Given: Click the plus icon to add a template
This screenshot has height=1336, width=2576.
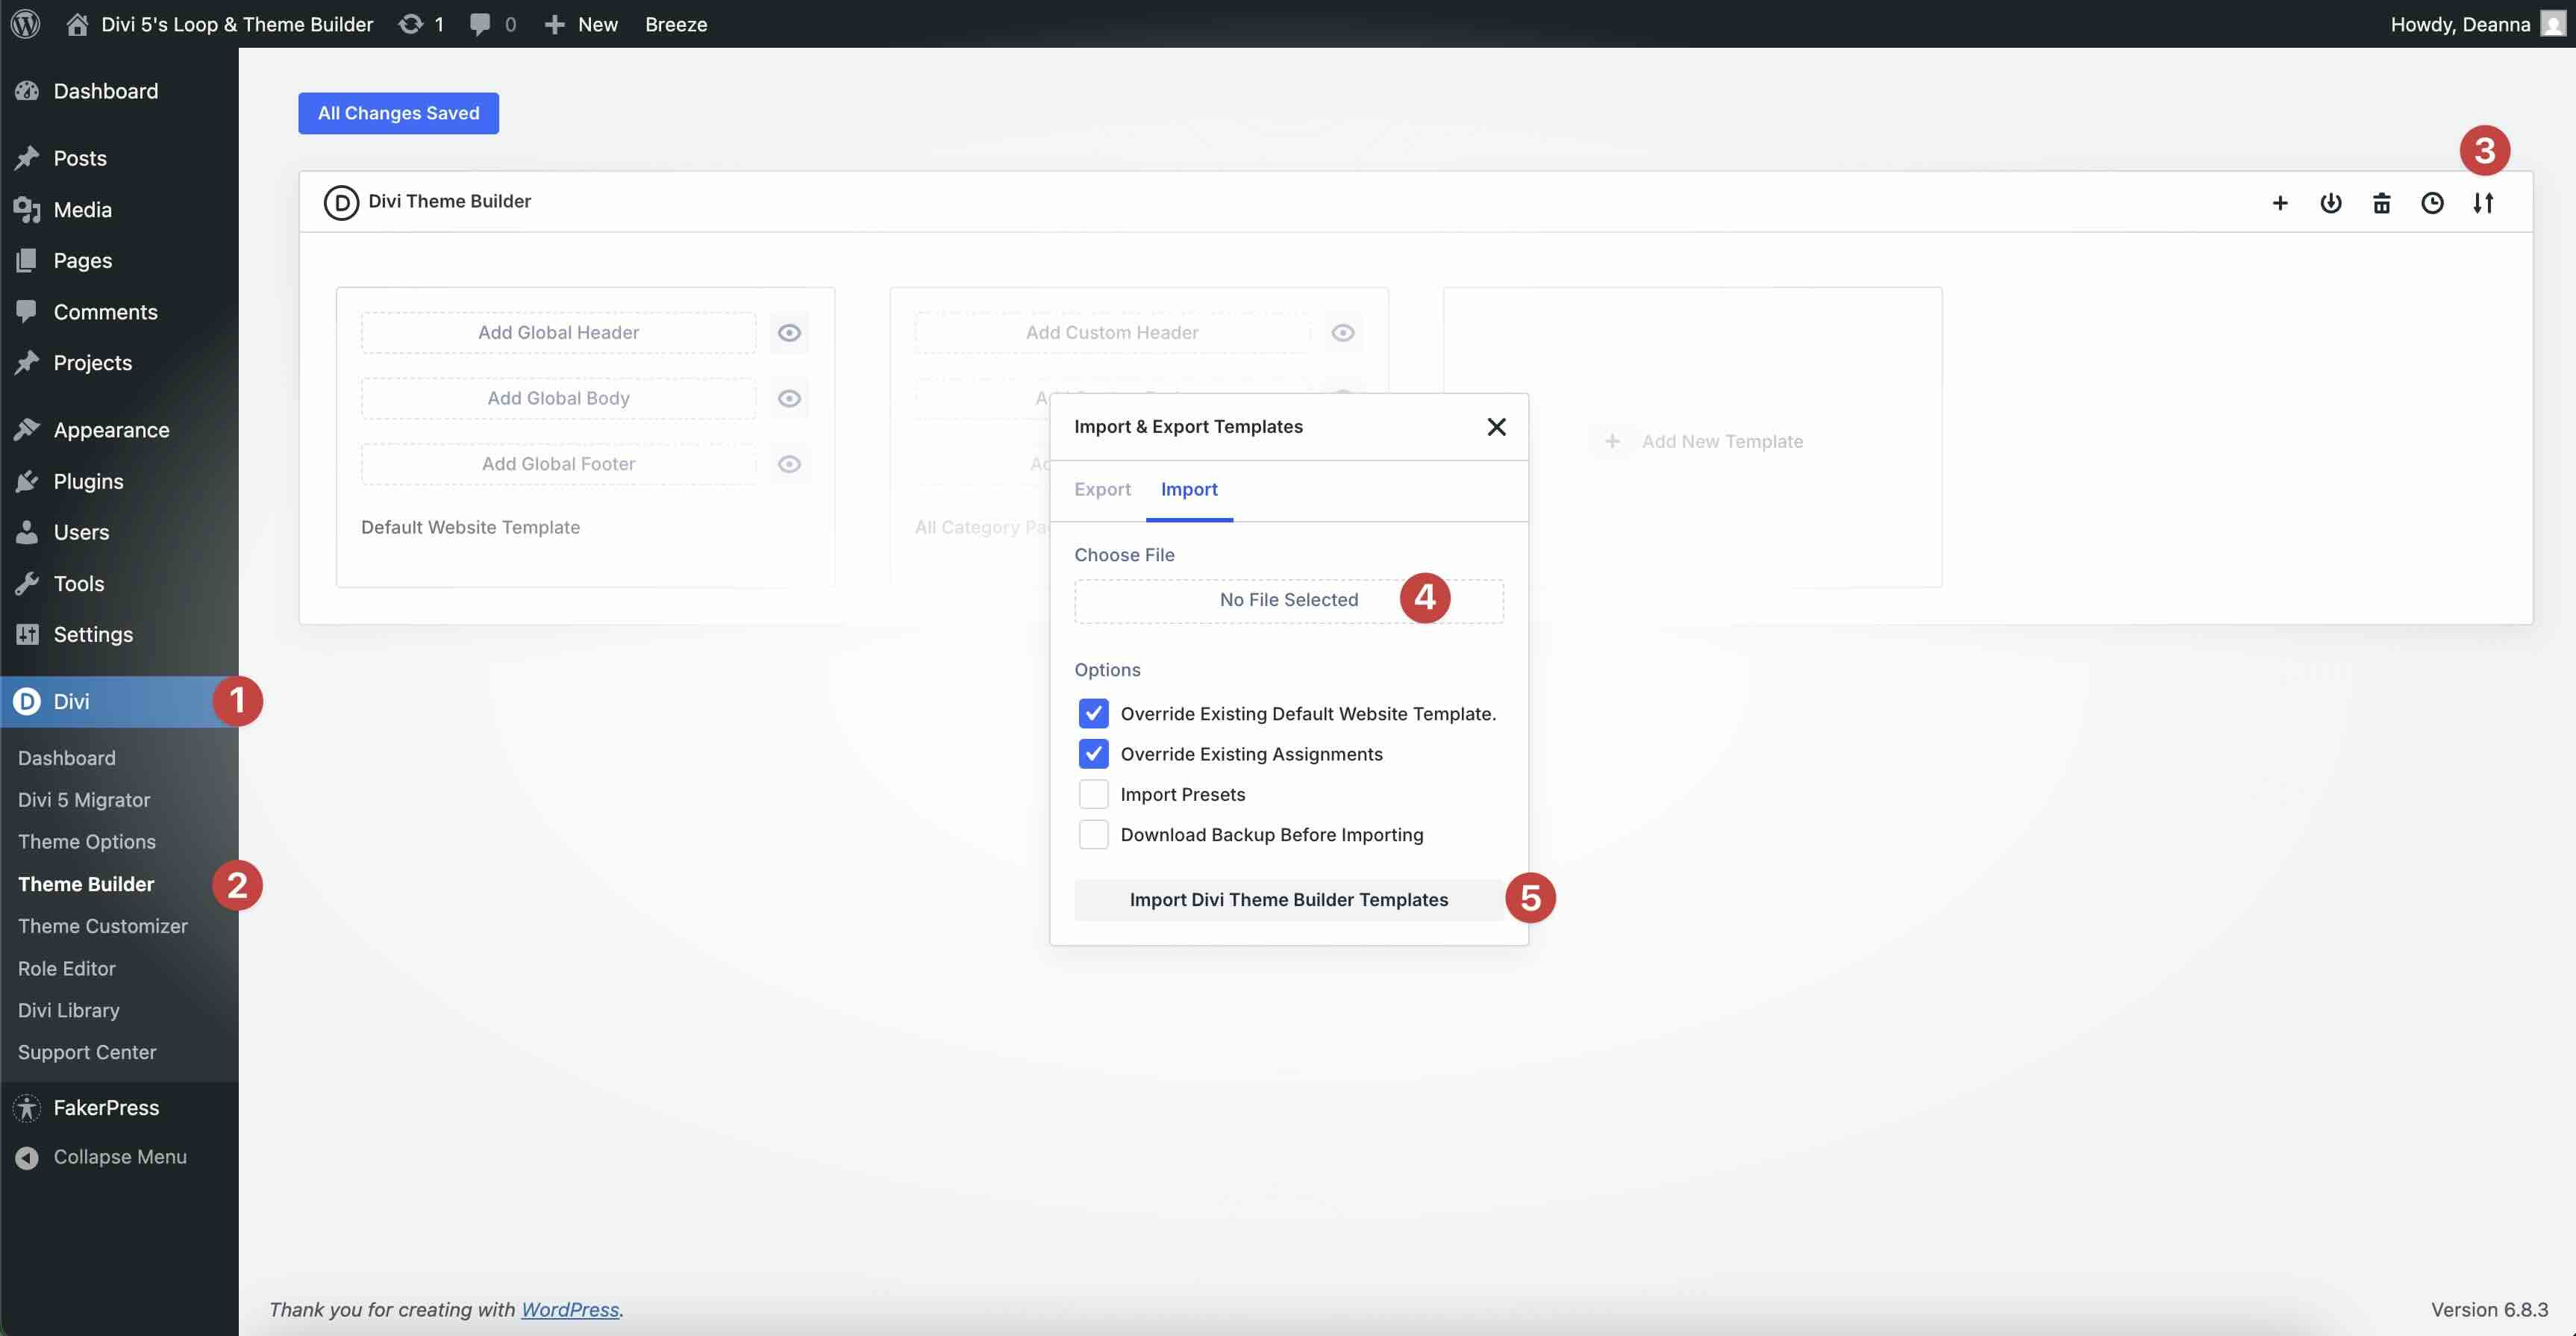Looking at the screenshot, I should 2280,202.
